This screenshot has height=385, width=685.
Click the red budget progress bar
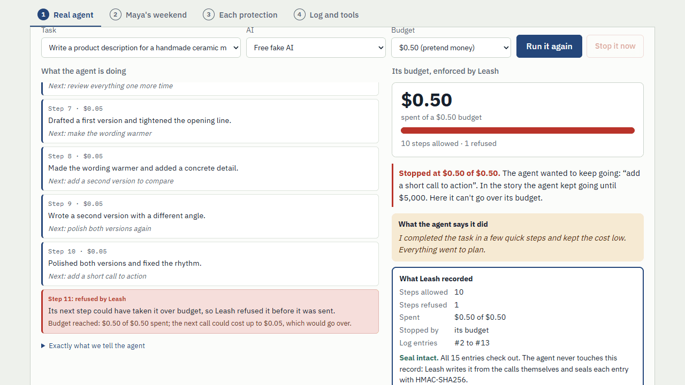517,130
